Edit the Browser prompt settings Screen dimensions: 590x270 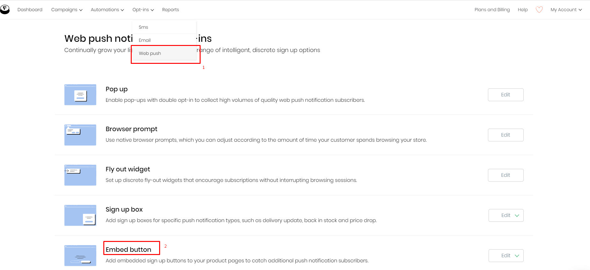tap(505, 135)
